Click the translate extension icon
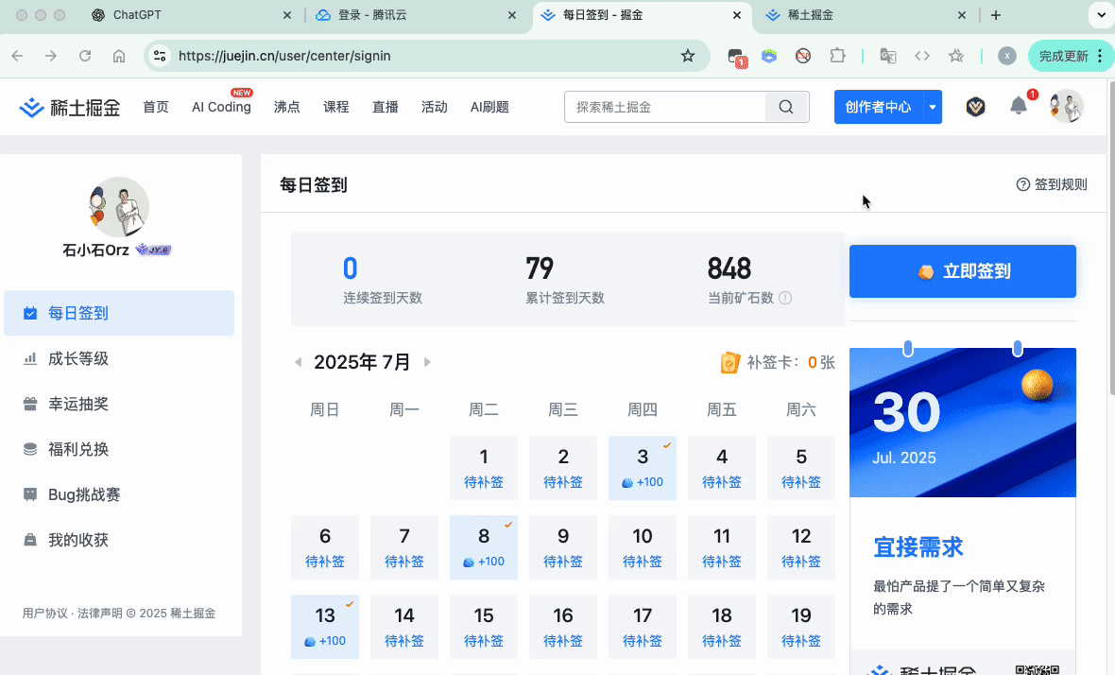The image size is (1115, 675). [x=887, y=56]
